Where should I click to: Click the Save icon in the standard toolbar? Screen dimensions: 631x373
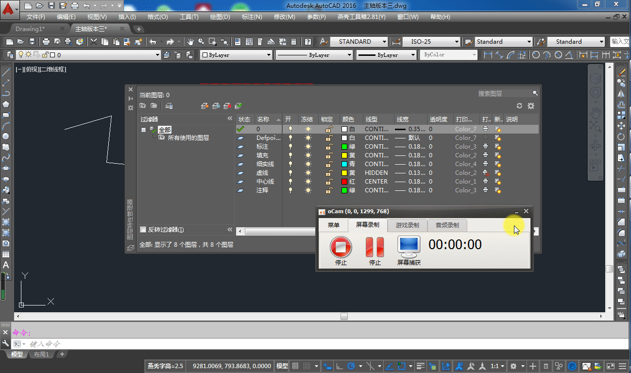coord(32,42)
